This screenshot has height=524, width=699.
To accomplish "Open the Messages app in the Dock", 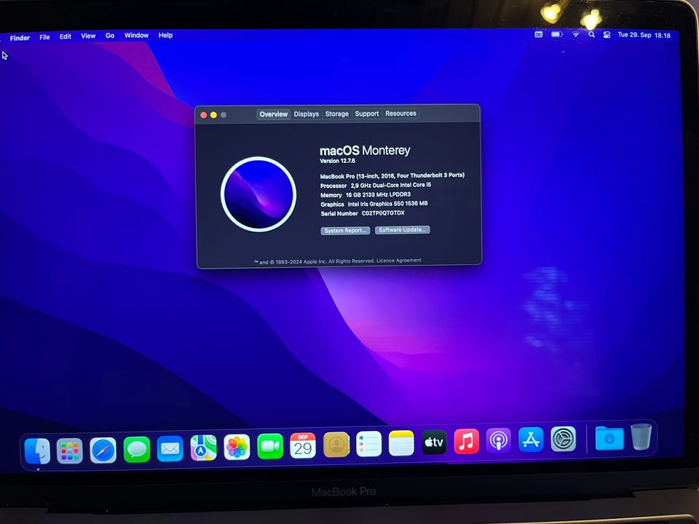I will (136, 450).
